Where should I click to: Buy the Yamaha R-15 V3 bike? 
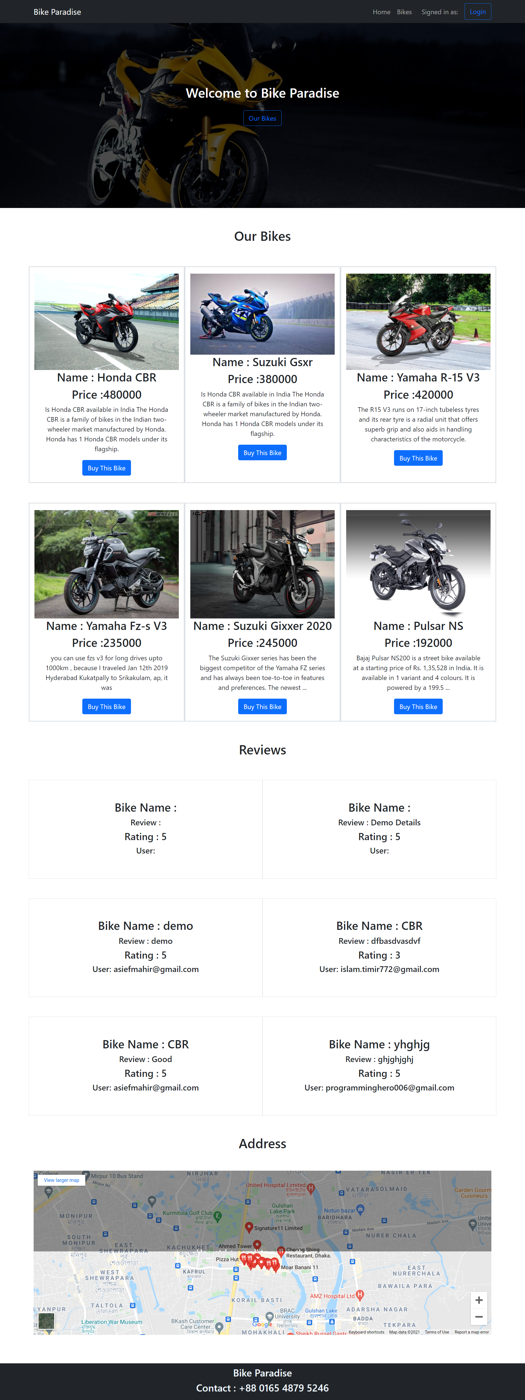(418, 458)
